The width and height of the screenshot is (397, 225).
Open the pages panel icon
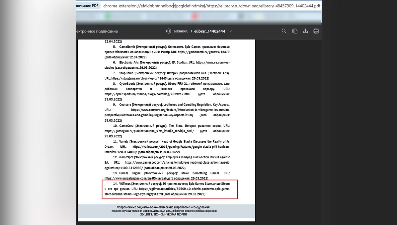(295, 31)
